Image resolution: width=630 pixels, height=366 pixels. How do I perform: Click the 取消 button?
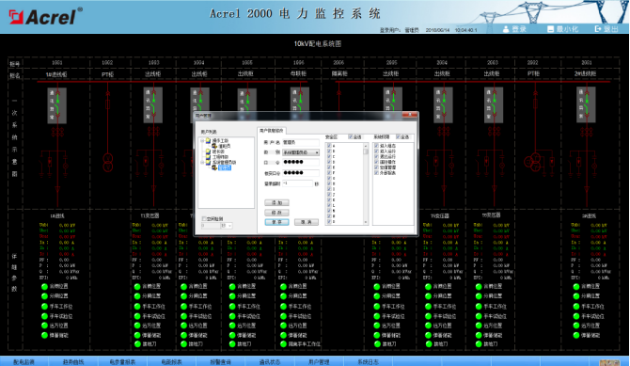click(x=307, y=222)
